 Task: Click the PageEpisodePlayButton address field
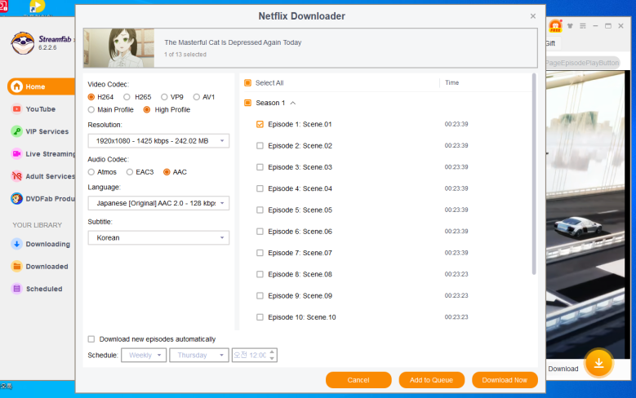(582, 63)
